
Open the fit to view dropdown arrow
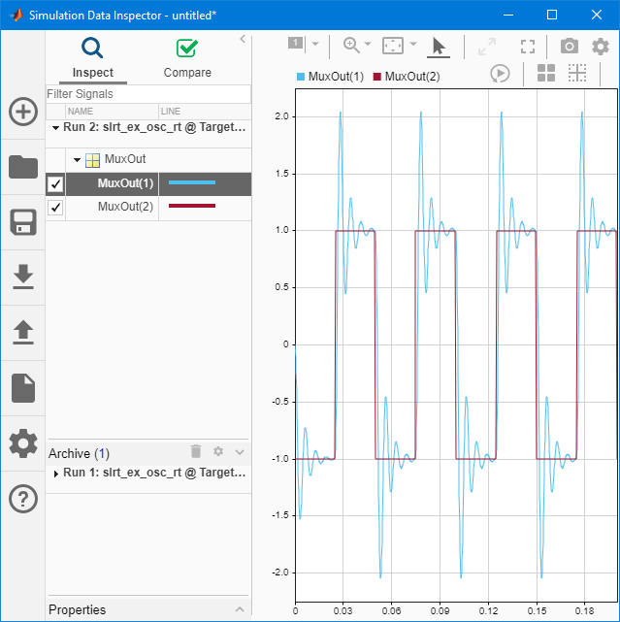(x=413, y=44)
